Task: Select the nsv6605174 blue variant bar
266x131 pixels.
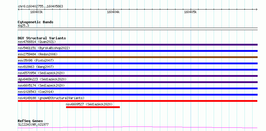Action: pos(137,88)
